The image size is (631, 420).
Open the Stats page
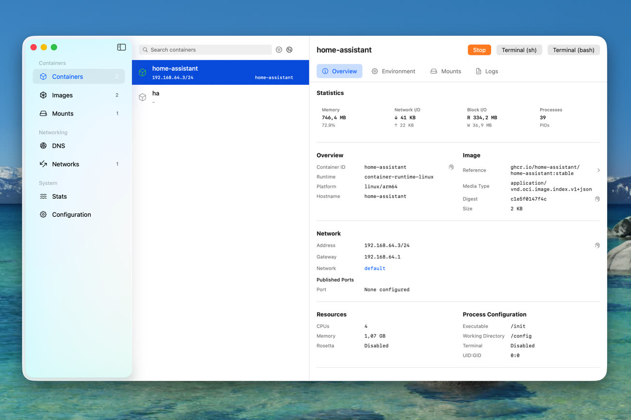[x=59, y=196]
